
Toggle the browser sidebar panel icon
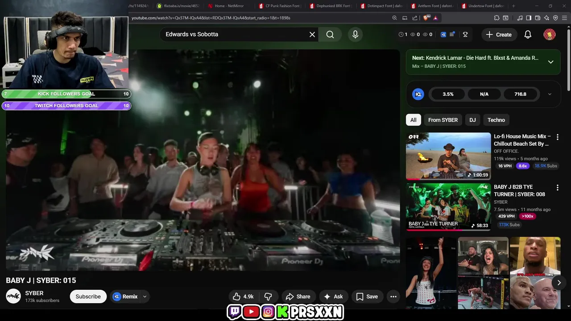[x=529, y=18]
